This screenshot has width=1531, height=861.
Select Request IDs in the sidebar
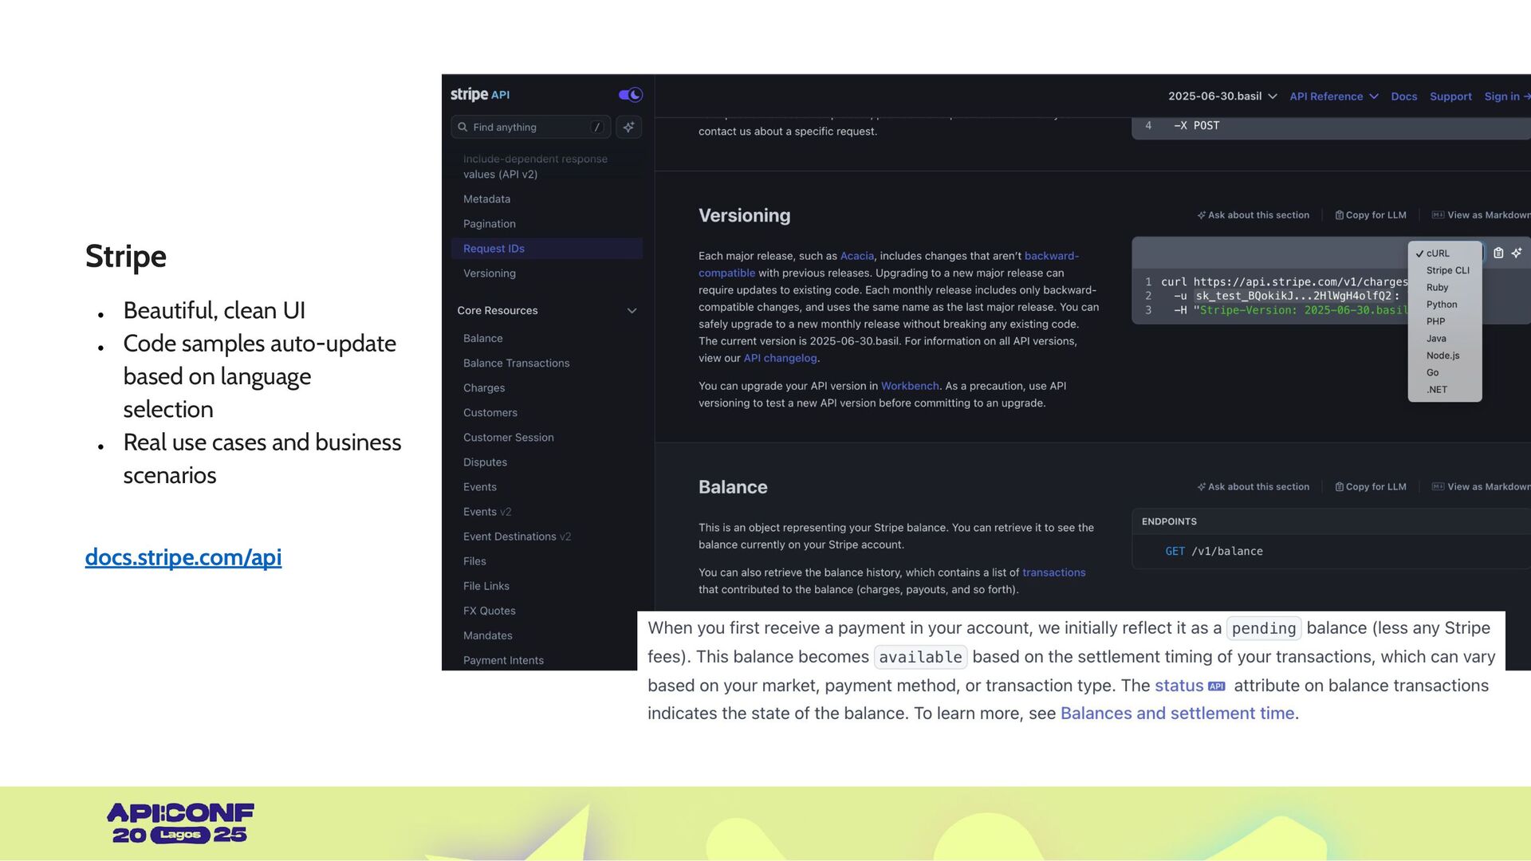tap(547, 249)
